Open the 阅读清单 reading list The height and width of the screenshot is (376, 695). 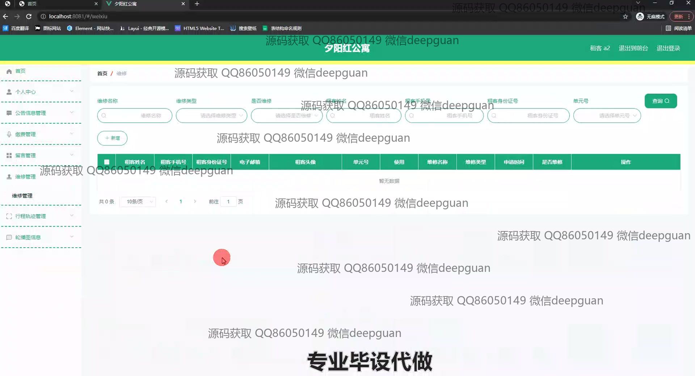pyautogui.click(x=679, y=28)
